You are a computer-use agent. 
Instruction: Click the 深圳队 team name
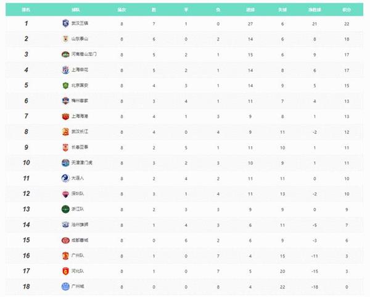pos(78,193)
